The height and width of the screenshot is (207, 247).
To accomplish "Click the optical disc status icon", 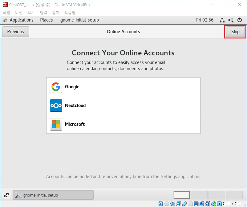I will 167,204.
